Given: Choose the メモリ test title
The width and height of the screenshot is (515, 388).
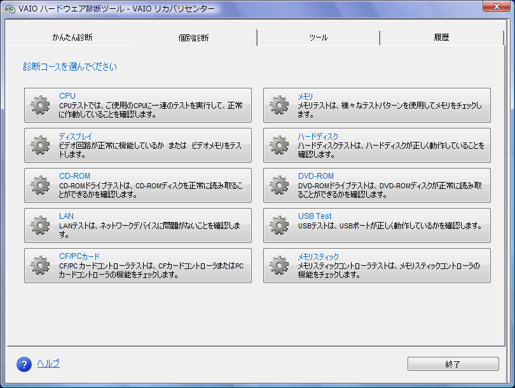Looking at the screenshot, I should click(305, 97).
